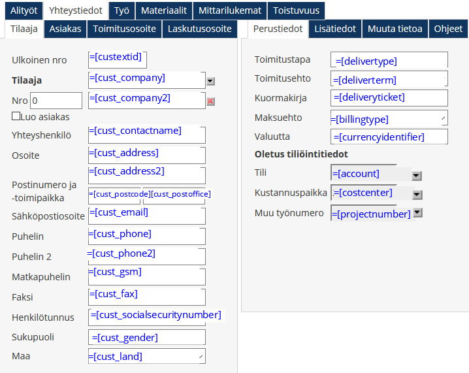Click the Nro number input field
469x373 pixels.
pos(56,101)
